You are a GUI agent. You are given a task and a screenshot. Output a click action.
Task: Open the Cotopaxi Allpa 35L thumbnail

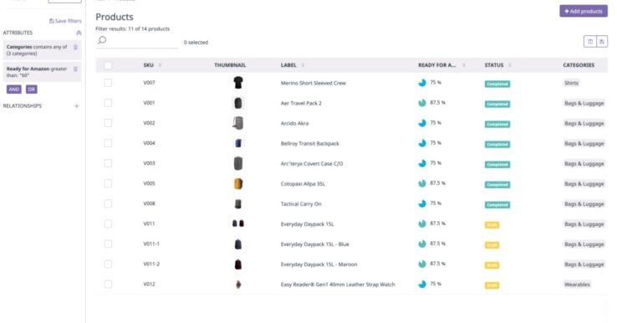point(238,183)
